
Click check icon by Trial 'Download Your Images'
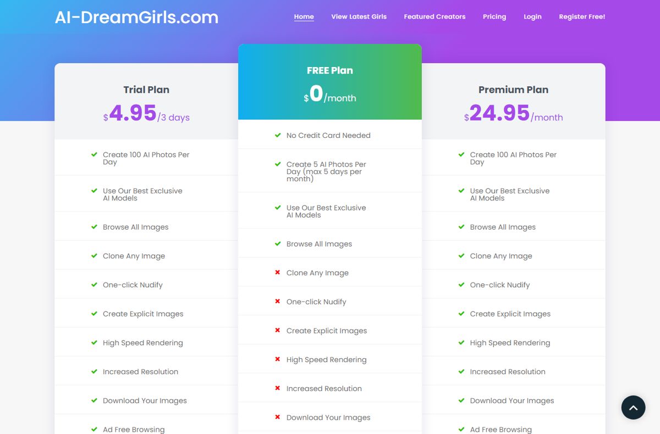click(94, 400)
